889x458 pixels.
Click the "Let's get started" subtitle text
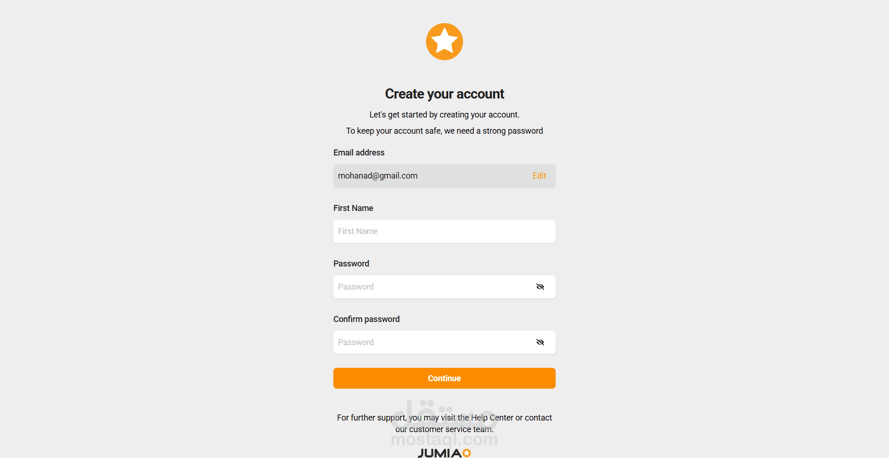point(444,115)
